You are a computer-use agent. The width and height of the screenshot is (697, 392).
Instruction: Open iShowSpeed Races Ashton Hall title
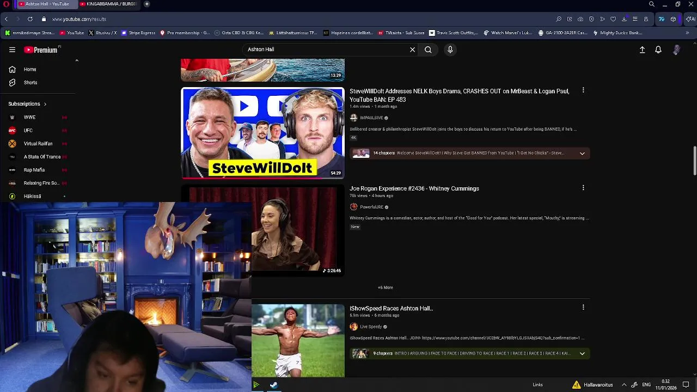coord(391,308)
